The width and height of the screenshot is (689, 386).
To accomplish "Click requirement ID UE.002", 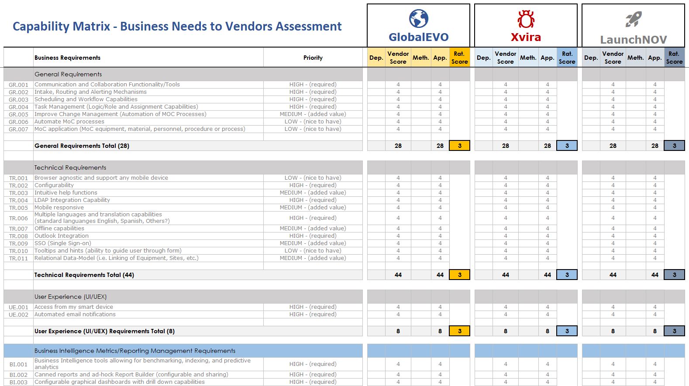I will click(x=18, y=315).
